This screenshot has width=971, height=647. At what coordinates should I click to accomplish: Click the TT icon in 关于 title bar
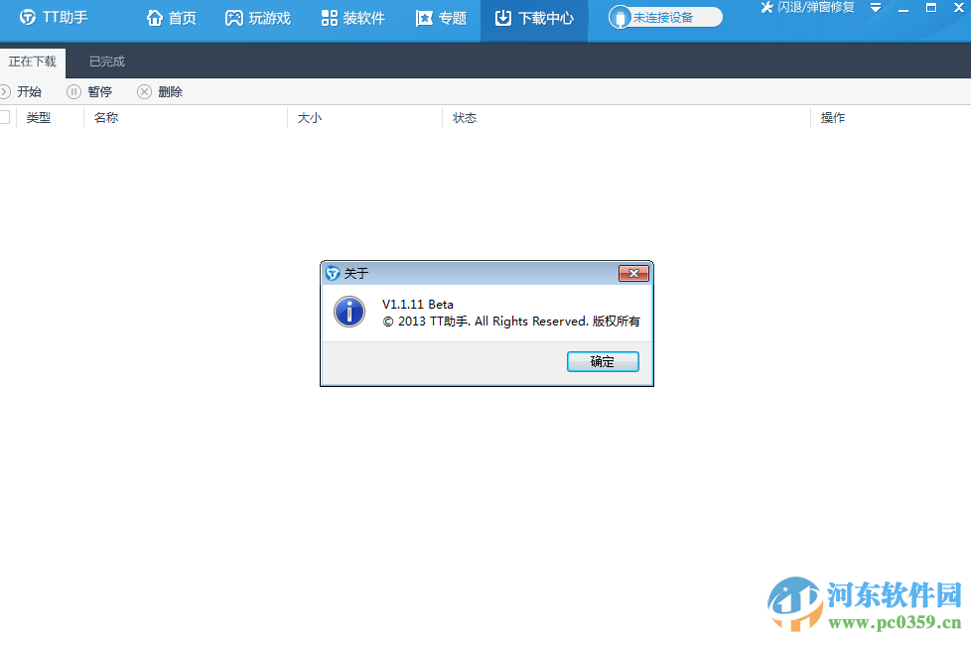click(x=334, y=273)
